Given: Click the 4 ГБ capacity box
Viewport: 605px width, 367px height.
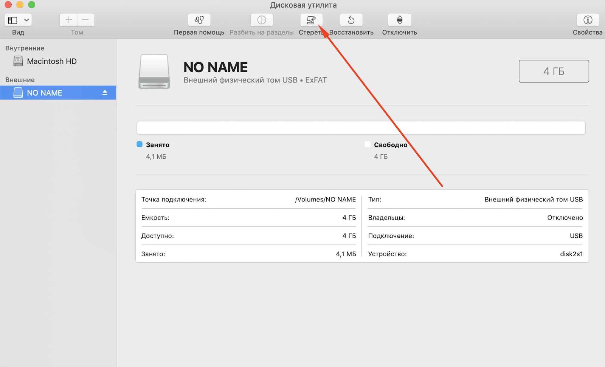Looking at the screenshot, I should coord(554,71).
